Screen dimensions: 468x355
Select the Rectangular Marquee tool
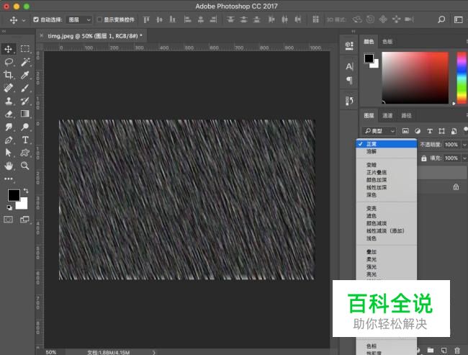(24, 49)
